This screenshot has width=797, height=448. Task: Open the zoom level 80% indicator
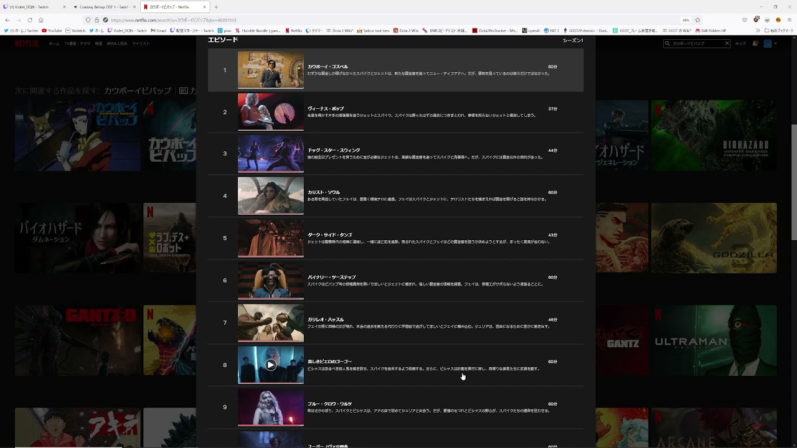[x=686, y=20]
